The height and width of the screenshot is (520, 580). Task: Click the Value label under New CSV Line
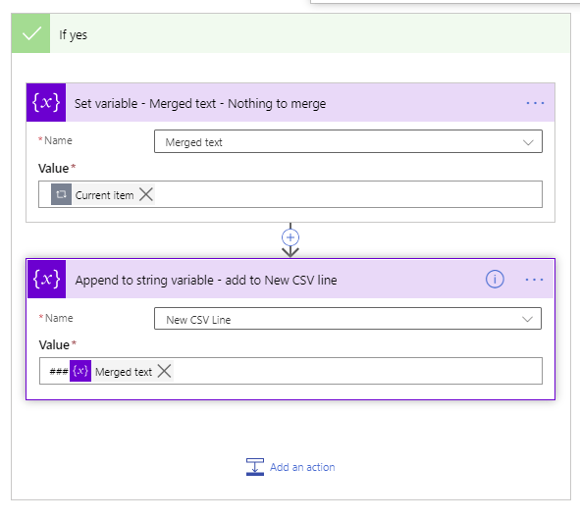pos(54,344)
